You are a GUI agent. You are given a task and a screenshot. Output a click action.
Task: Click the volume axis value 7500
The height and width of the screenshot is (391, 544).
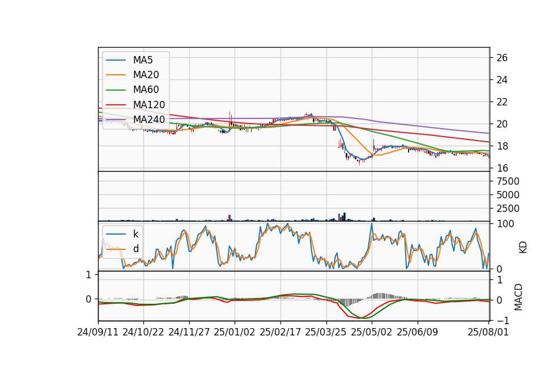[508, 181]
